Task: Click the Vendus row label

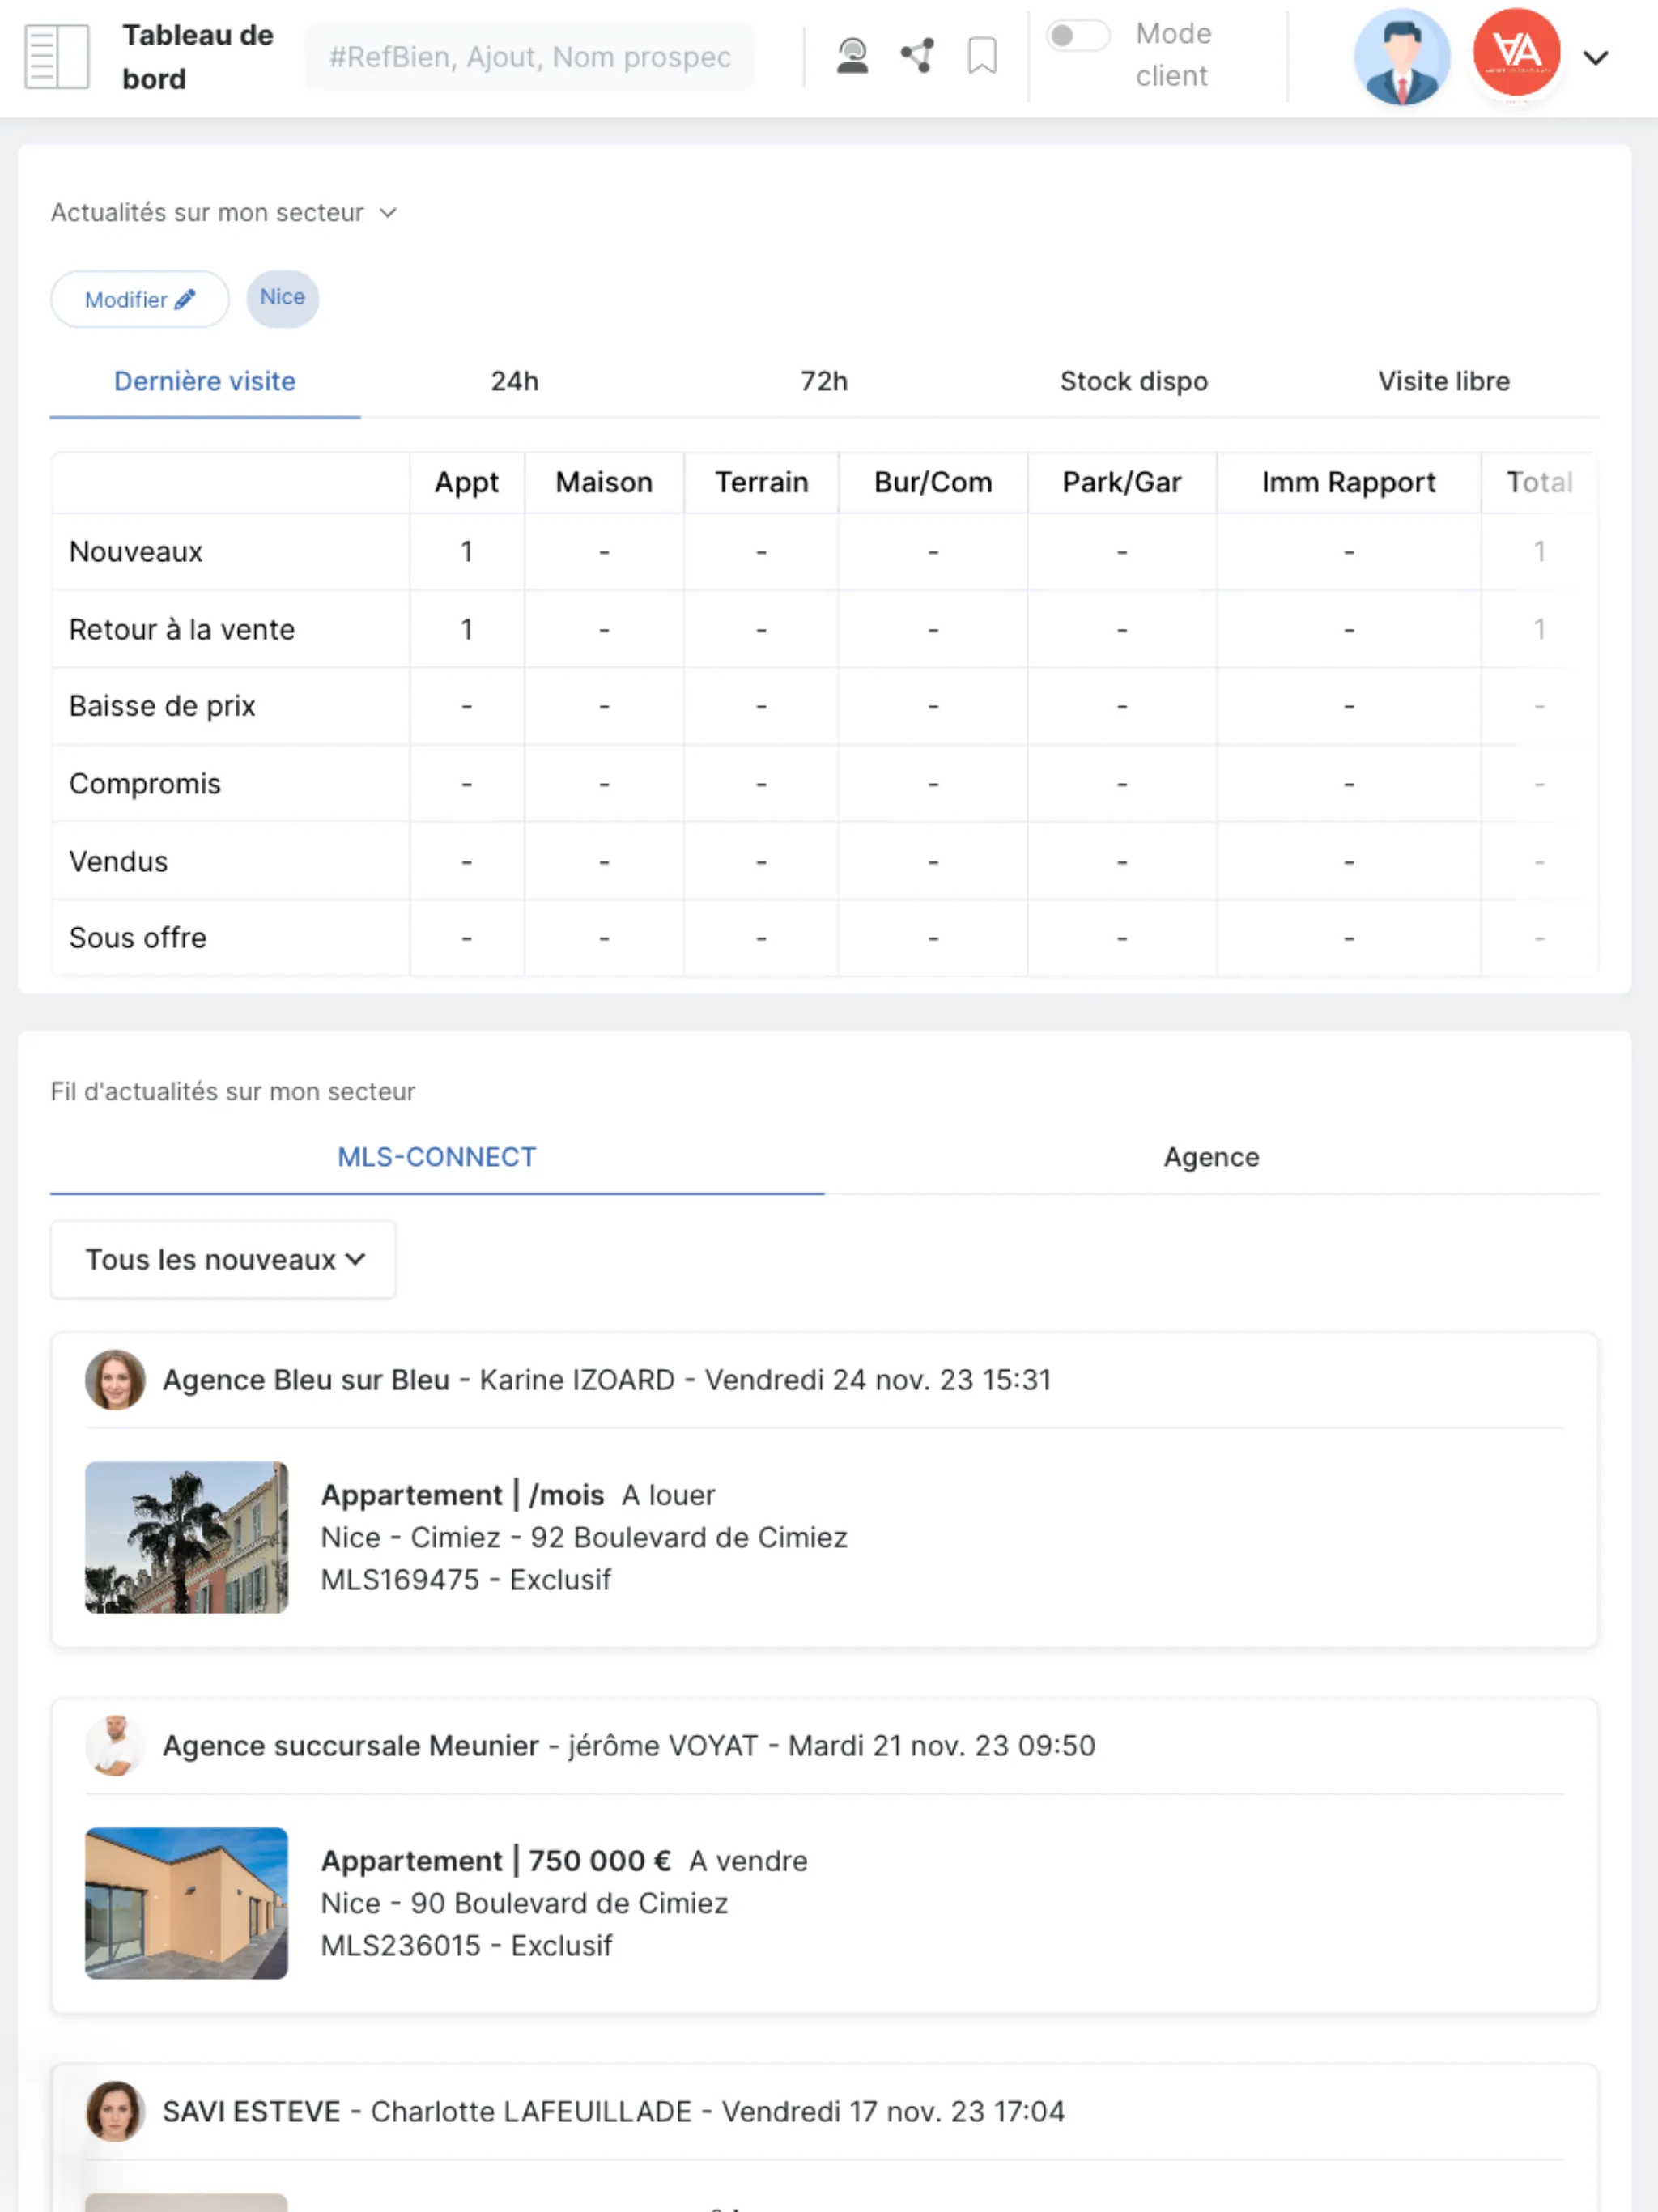Action: pyautogui.click(x=118, y=862)
